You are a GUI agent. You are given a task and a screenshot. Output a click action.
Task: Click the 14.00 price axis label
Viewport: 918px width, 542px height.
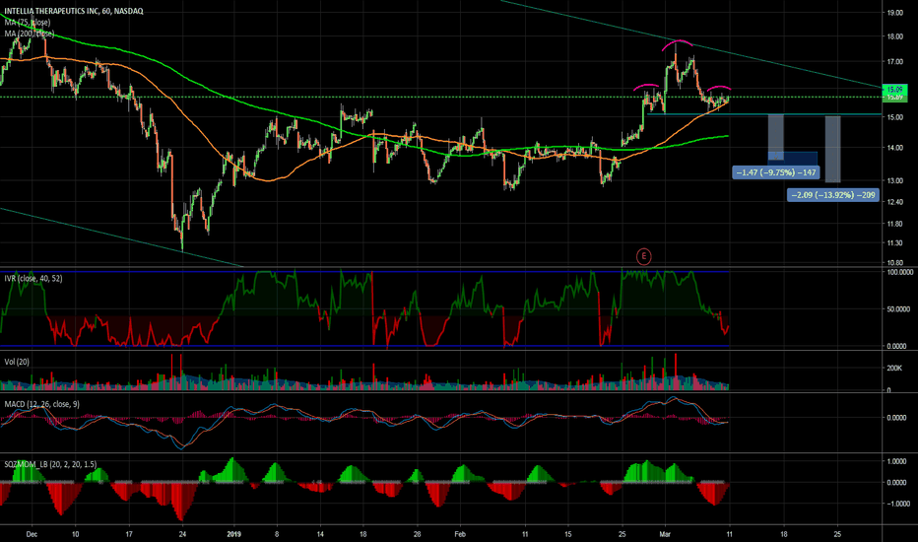pos(894,148)
